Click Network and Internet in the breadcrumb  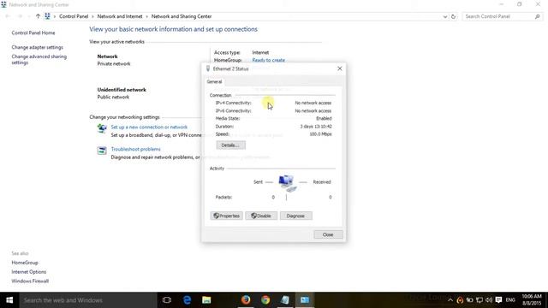120,16
